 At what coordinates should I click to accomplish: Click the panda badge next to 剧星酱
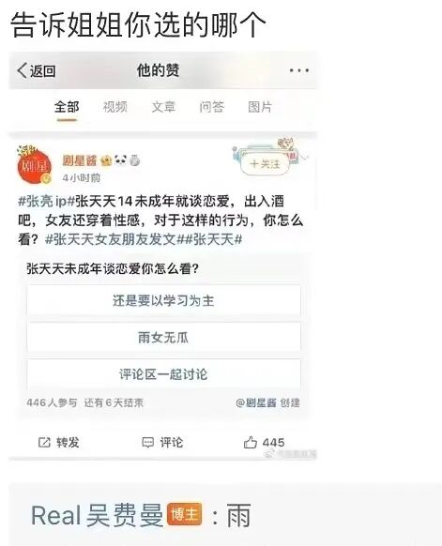pyautogui.click(x=120, y=160)
